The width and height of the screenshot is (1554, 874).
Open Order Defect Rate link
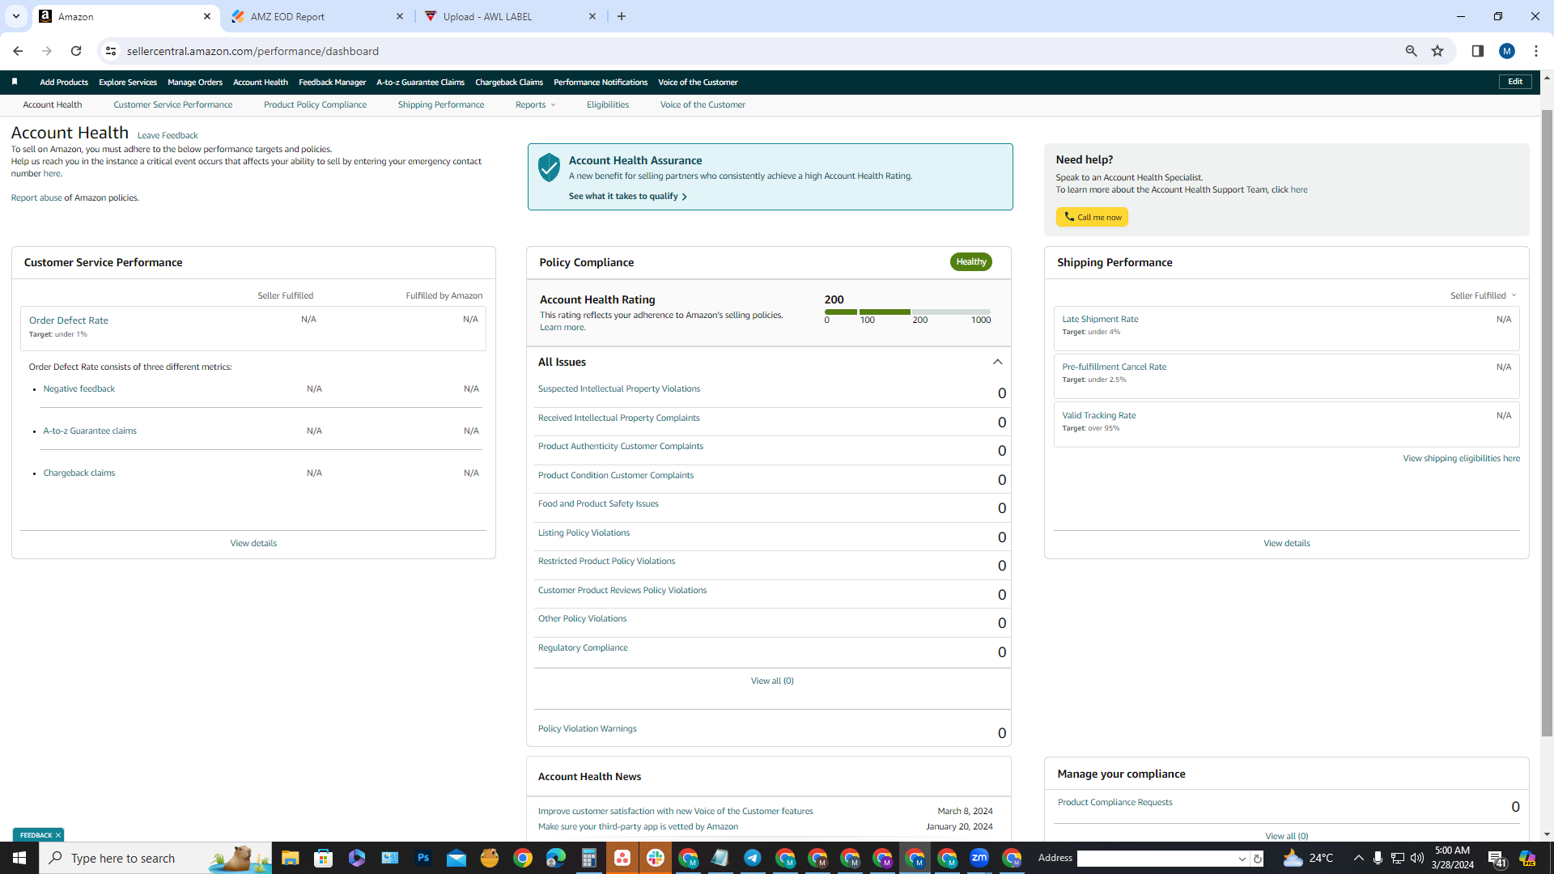tap(69, 320)
